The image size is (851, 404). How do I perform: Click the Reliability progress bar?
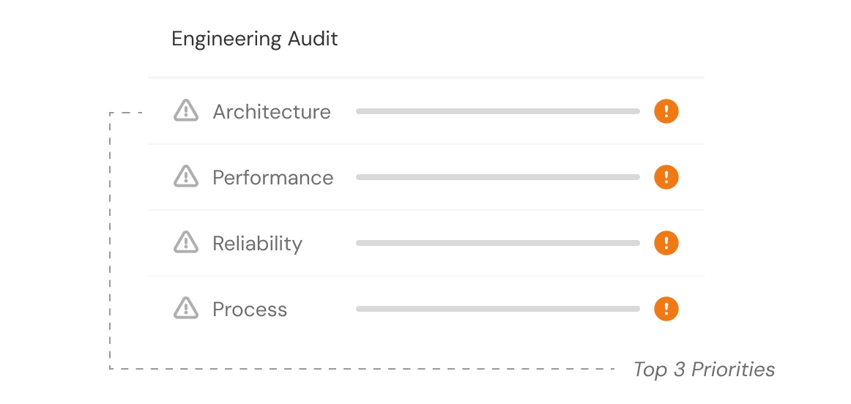pos(497,243)
